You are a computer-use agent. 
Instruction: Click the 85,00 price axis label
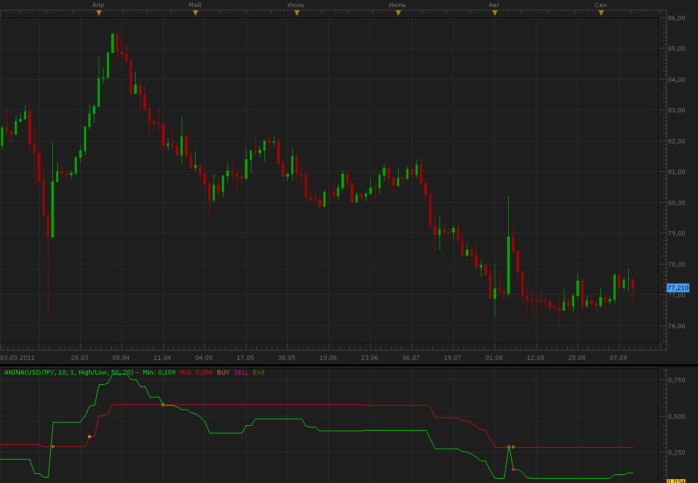coord(676,49)
